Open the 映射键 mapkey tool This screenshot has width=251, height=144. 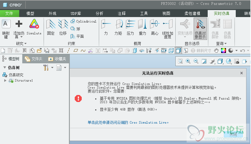click(6, 29)
